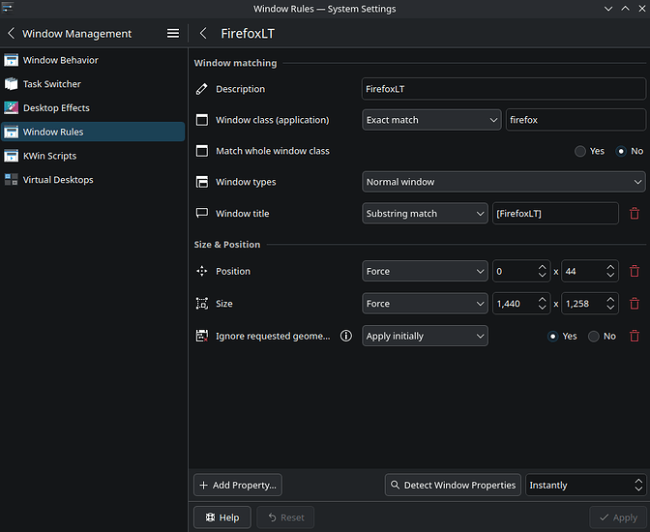Image resolution: width=650 pixels, height=532 pixels.
Task: Delete the Size property
Action: pos(635,304)
